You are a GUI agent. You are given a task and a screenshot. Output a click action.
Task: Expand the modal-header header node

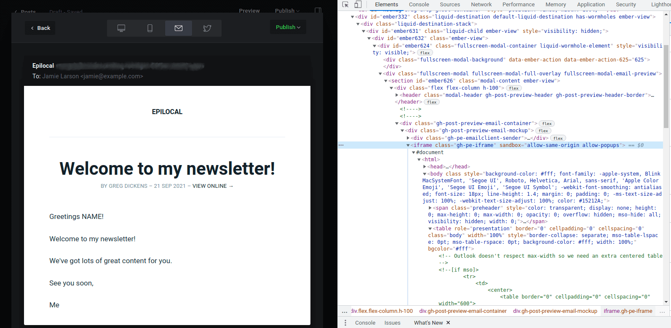click(397, 96)
